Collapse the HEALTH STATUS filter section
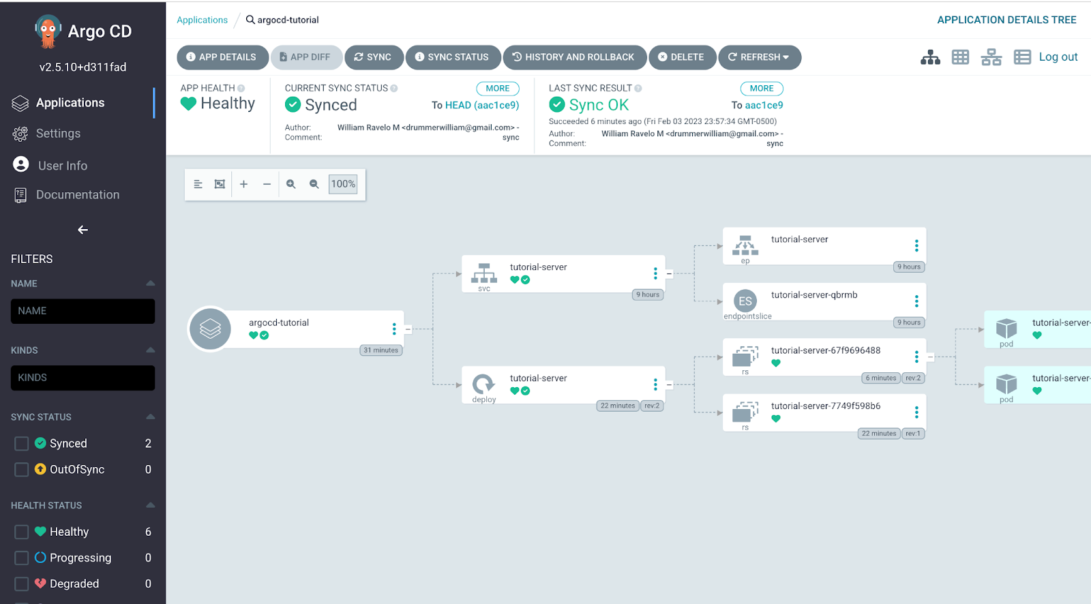Image resolution: width=1091 pixels, height=604 pixels. click(151, 505)
